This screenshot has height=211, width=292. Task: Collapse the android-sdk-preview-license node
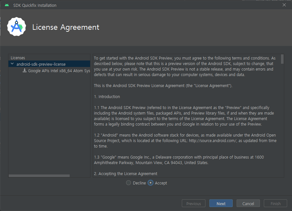[x=12, y=64]
